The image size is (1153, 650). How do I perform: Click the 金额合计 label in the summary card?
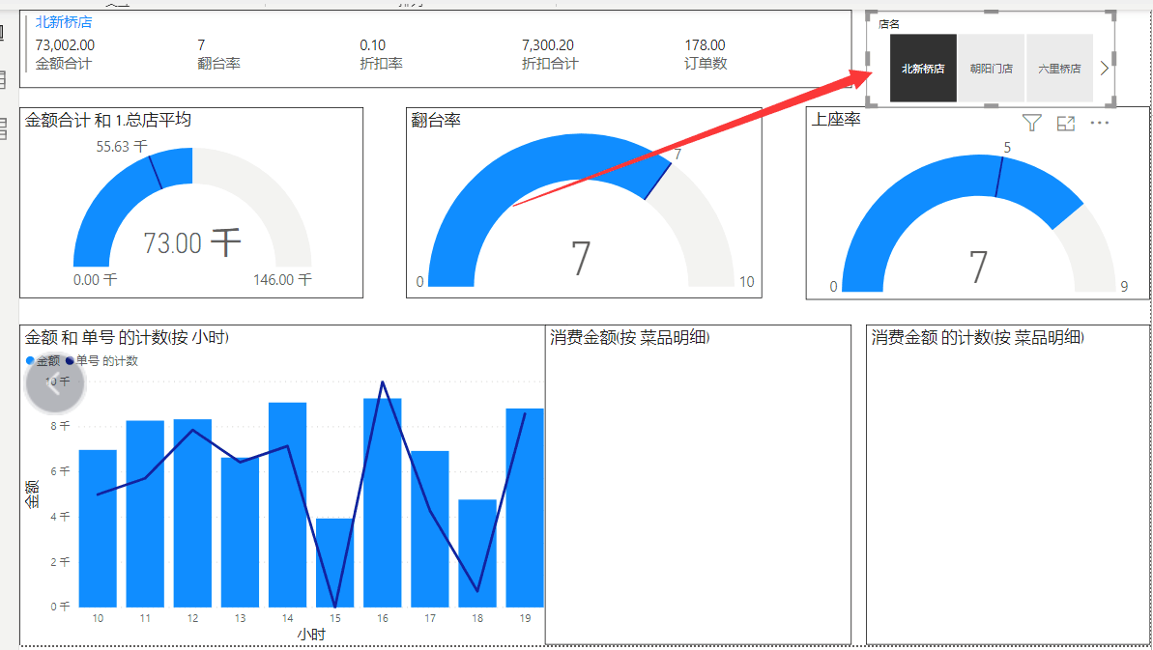click(x=63, y=63)
